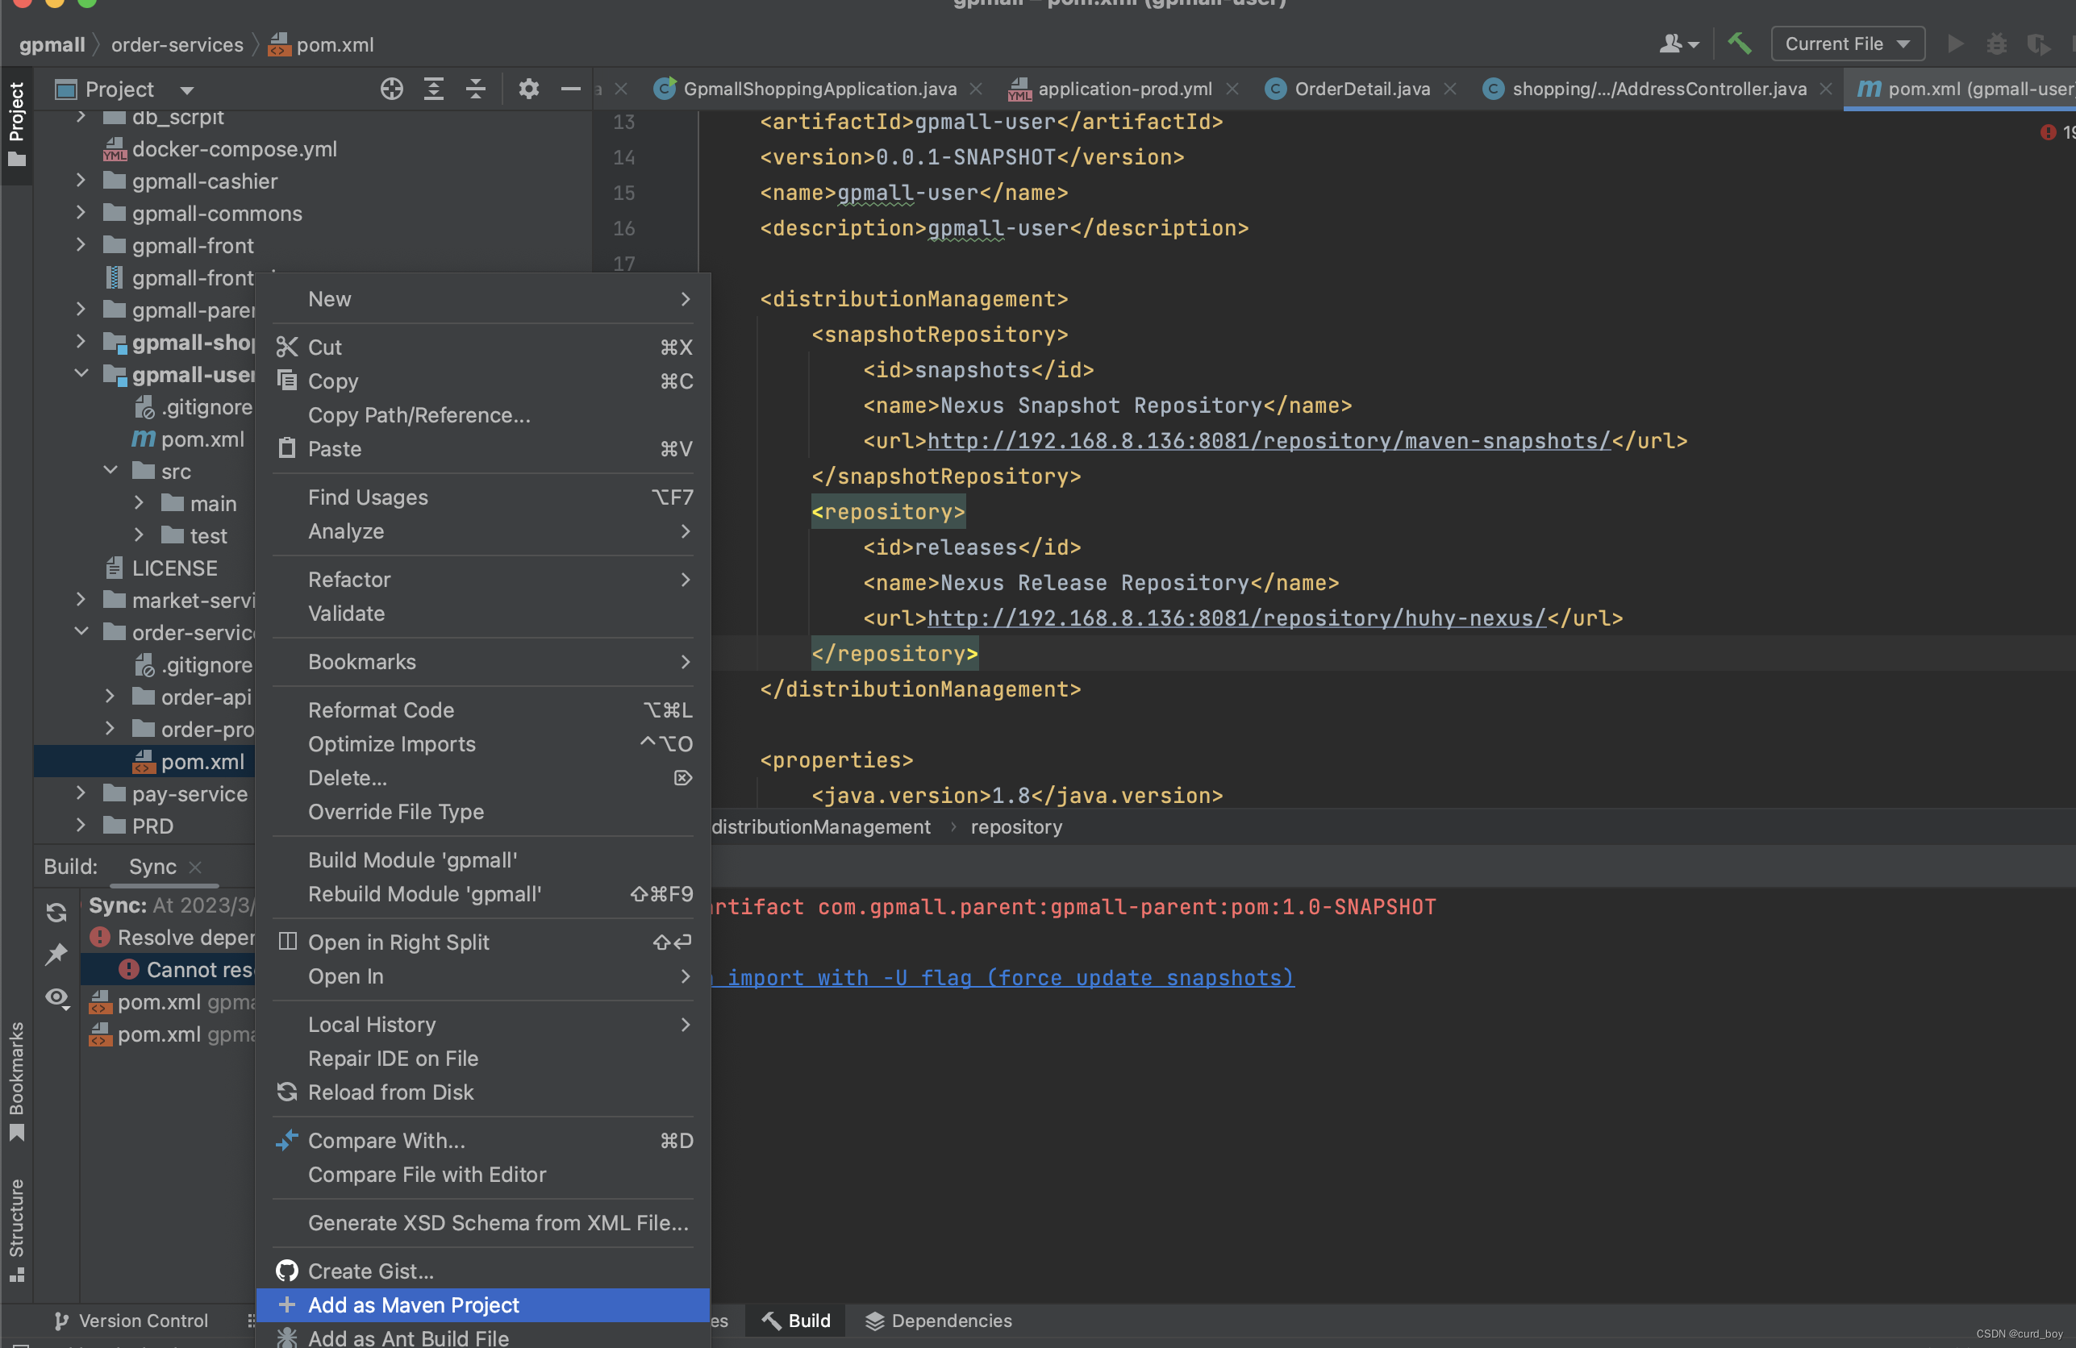Open Project panel settings gear
This screenshot has width=2076, height=1348.
point(528,89)
